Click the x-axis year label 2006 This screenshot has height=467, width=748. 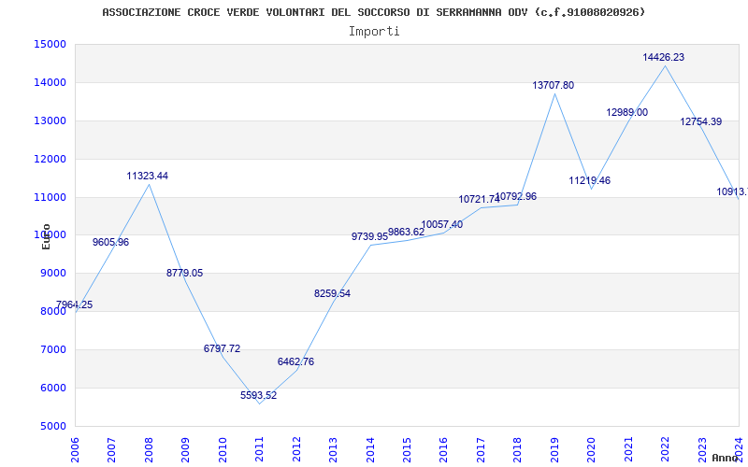tap(75, 449)
